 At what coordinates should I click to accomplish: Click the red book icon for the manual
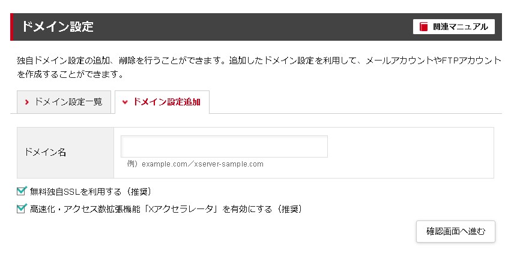(x=424, y=27)
